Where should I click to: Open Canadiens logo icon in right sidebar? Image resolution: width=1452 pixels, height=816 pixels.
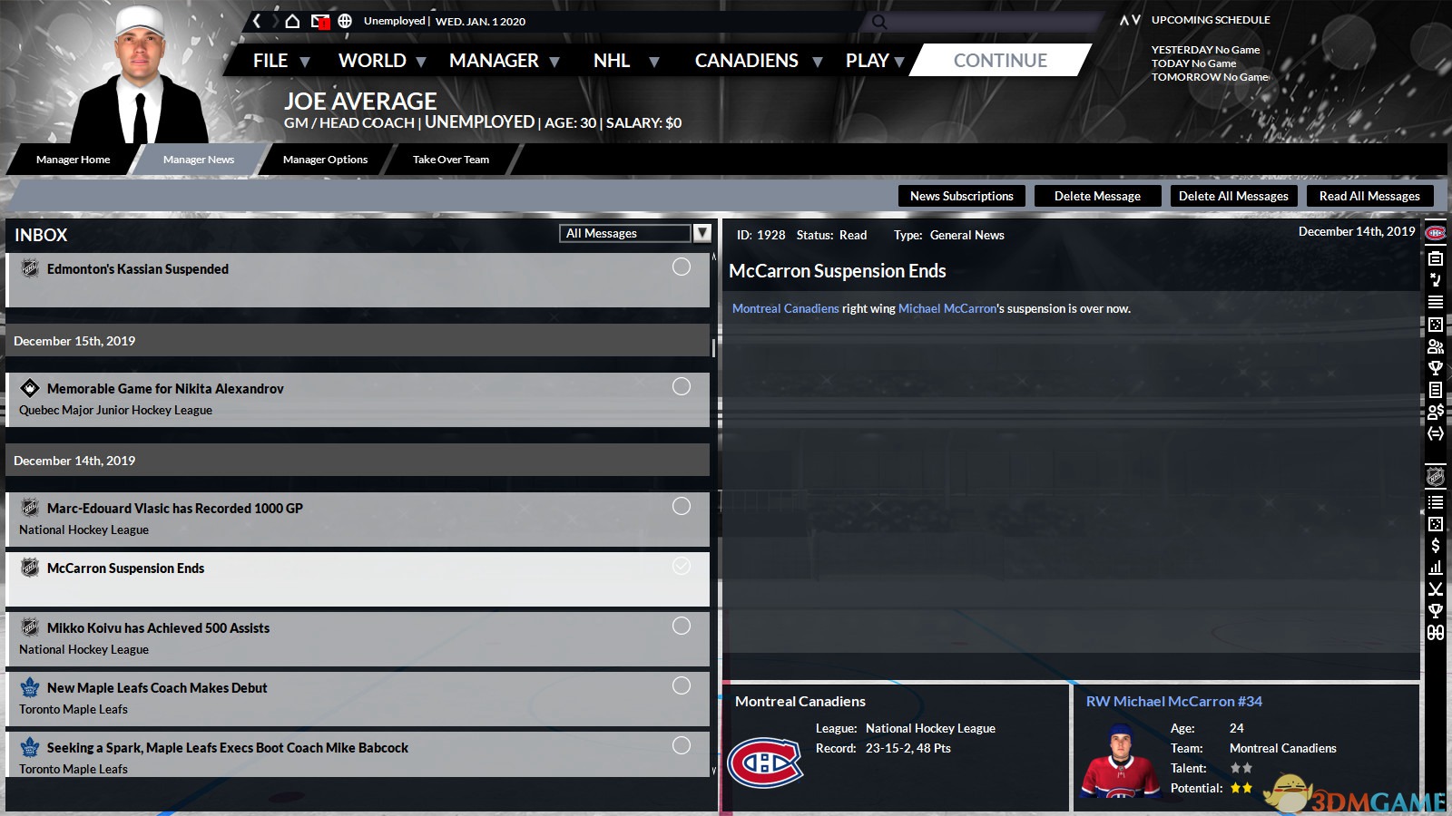(1436, 234)
